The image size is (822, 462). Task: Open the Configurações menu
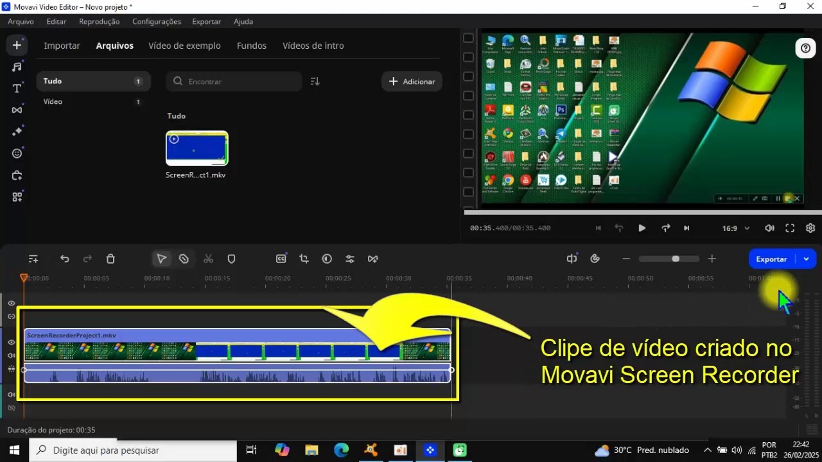click(157, 21)
